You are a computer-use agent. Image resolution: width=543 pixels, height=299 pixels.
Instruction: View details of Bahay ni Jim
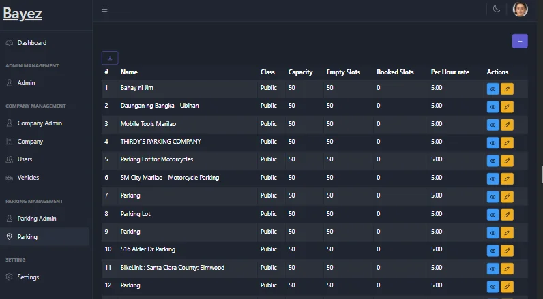pyautogui.click(x=493, y=89)
